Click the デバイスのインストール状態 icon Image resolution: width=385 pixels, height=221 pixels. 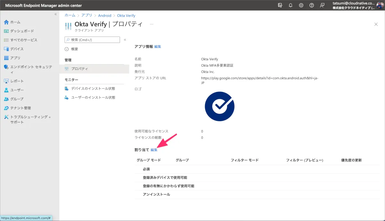coord(67,89)
